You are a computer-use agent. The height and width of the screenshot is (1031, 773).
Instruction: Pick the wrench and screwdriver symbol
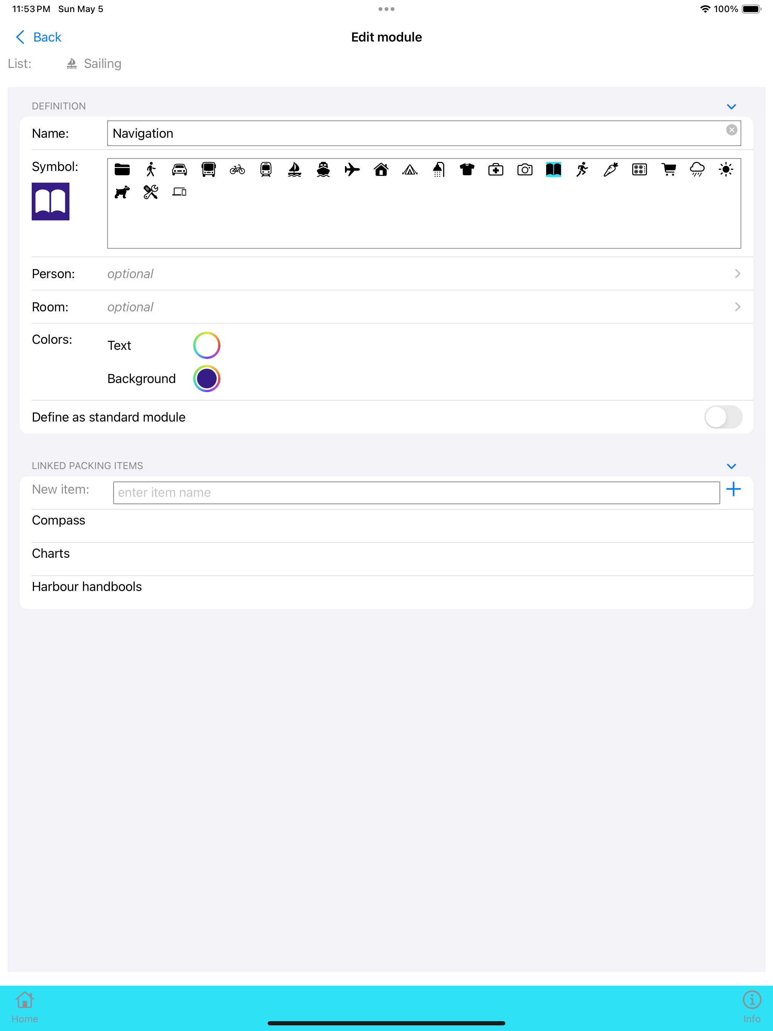(151, 192)
